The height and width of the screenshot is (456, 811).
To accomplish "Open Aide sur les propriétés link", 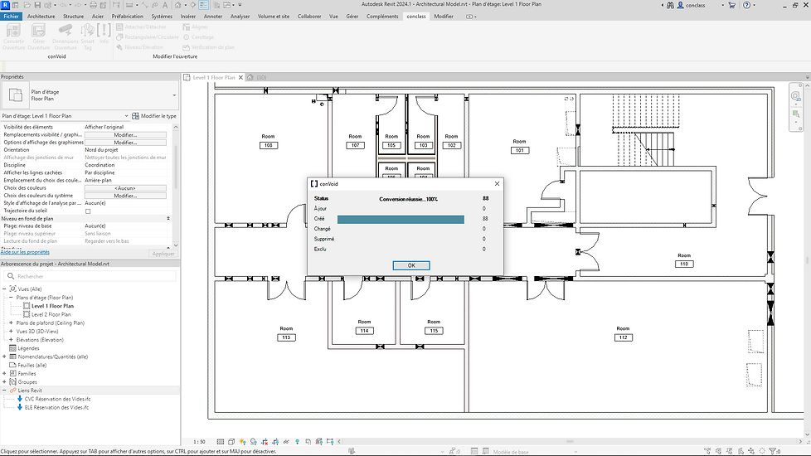I will (x=26, y=252).
